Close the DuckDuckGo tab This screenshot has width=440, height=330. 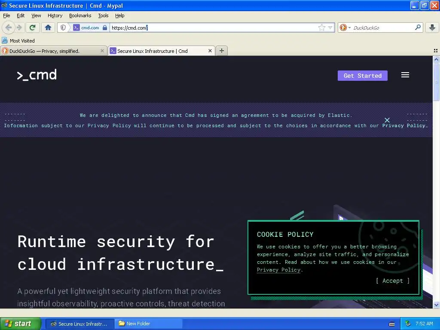(x=102, y=51)
